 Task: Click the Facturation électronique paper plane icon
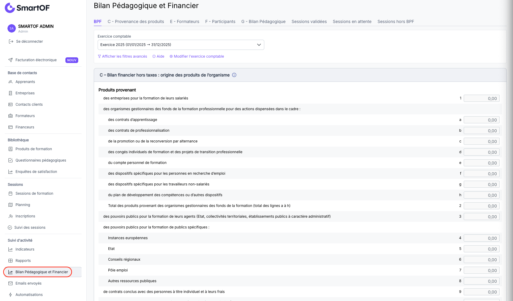coord(10,60)
